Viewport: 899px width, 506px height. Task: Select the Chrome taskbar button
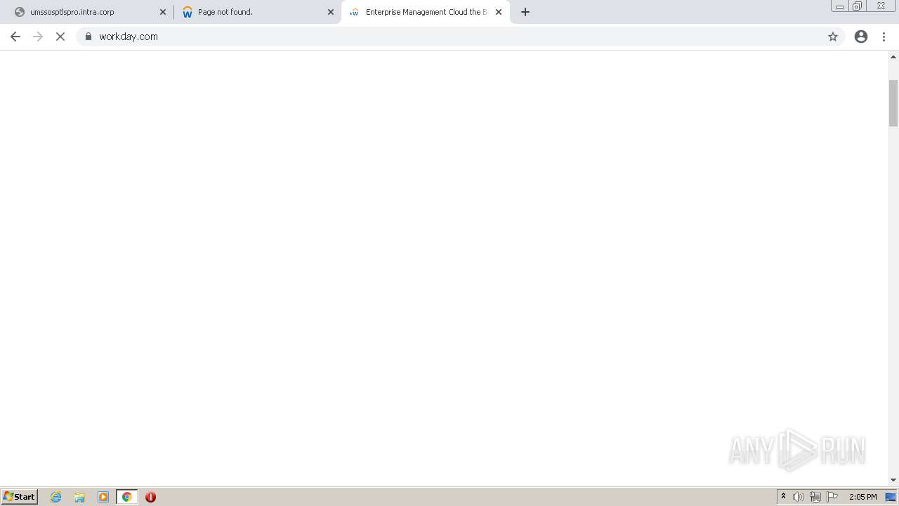pos(126,497)
